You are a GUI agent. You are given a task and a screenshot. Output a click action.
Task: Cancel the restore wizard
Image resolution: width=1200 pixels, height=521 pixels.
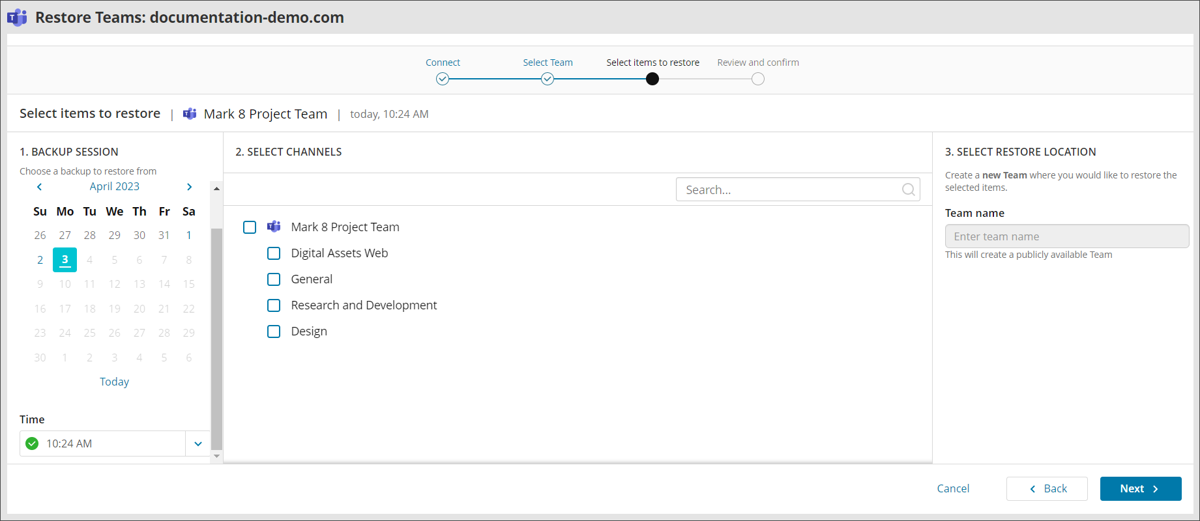953,488
